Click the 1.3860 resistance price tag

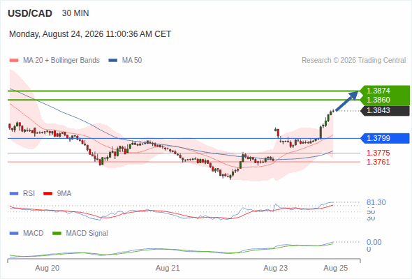(x=385, y=100)
